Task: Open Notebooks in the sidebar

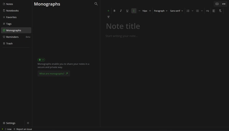Action: 16,10
